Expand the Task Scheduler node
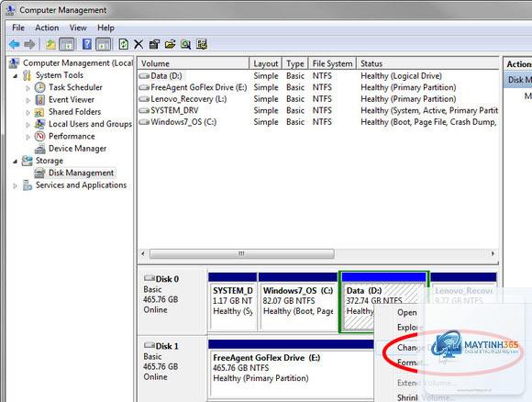532x402 pixels. [28, 88]
